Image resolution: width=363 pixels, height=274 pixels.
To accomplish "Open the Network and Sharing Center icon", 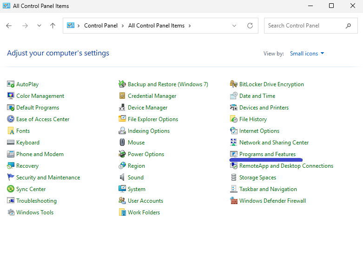I will tap(234, 143).
